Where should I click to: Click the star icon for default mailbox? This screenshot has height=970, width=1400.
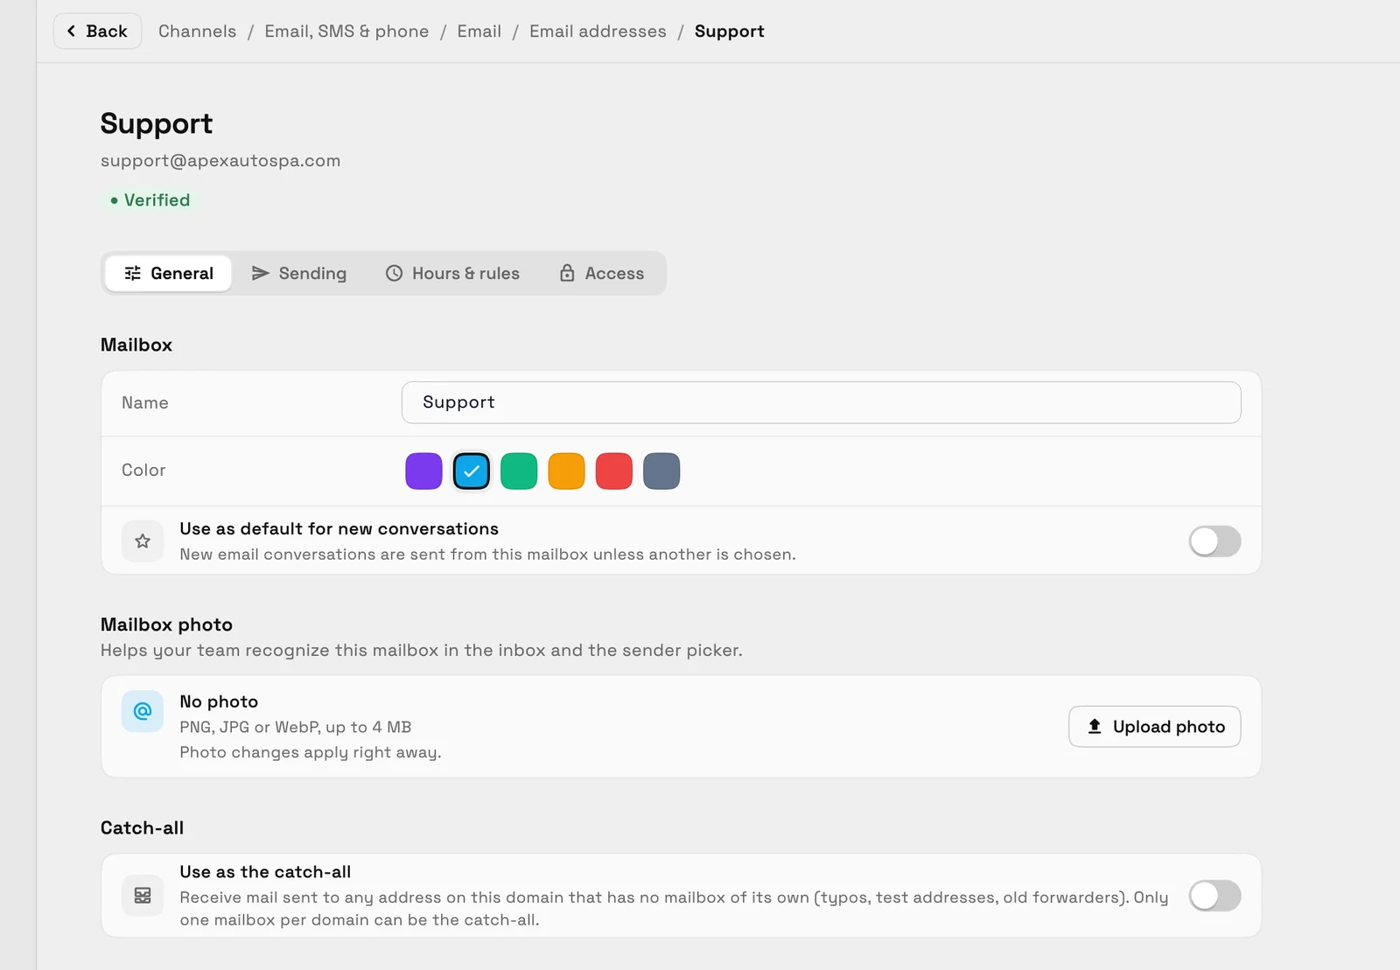coord(143,541)
